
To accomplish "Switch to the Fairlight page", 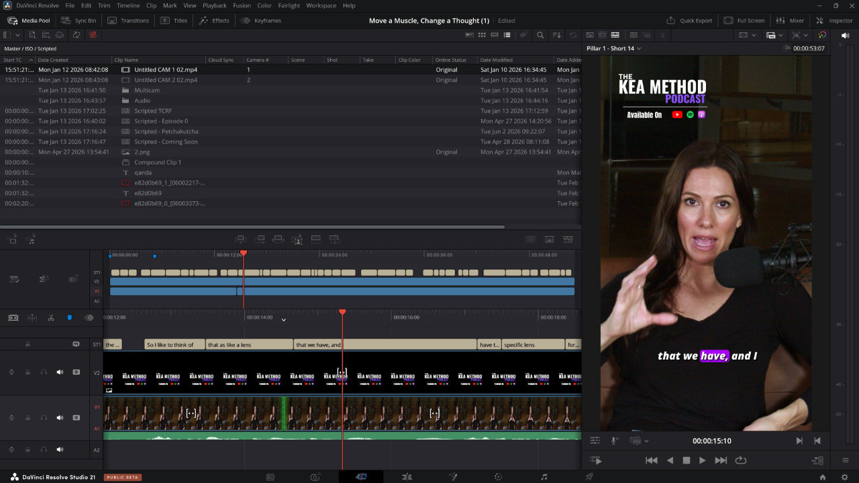I will pos(544,477).
